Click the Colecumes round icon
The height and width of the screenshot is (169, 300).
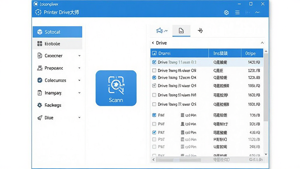click(x=40, y=80)
